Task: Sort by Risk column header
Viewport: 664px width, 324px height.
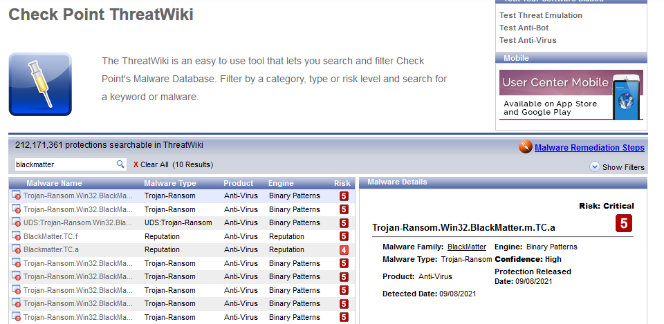Action: click(x=342, y=183)
